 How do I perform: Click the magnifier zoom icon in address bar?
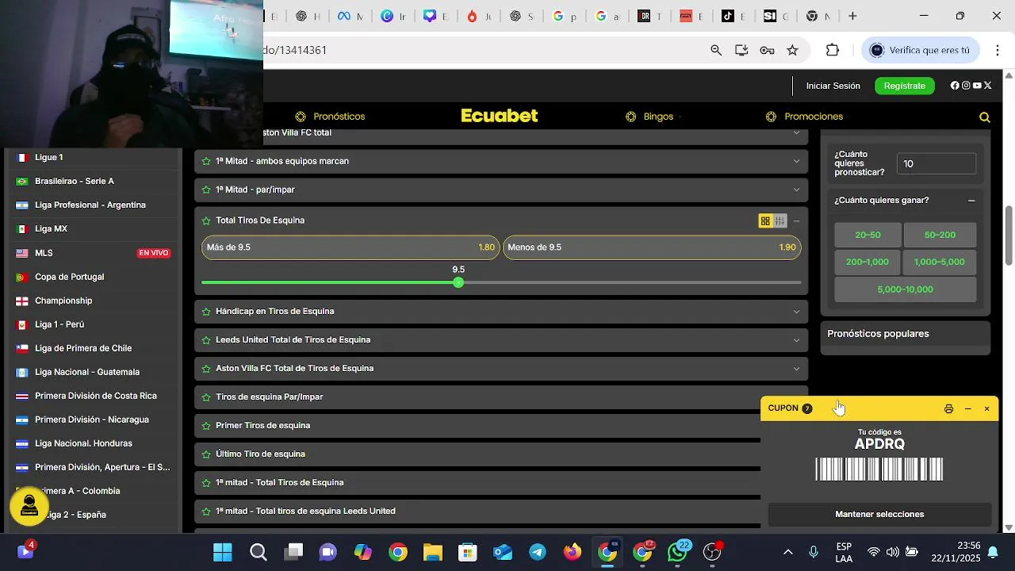coord(716,50)
